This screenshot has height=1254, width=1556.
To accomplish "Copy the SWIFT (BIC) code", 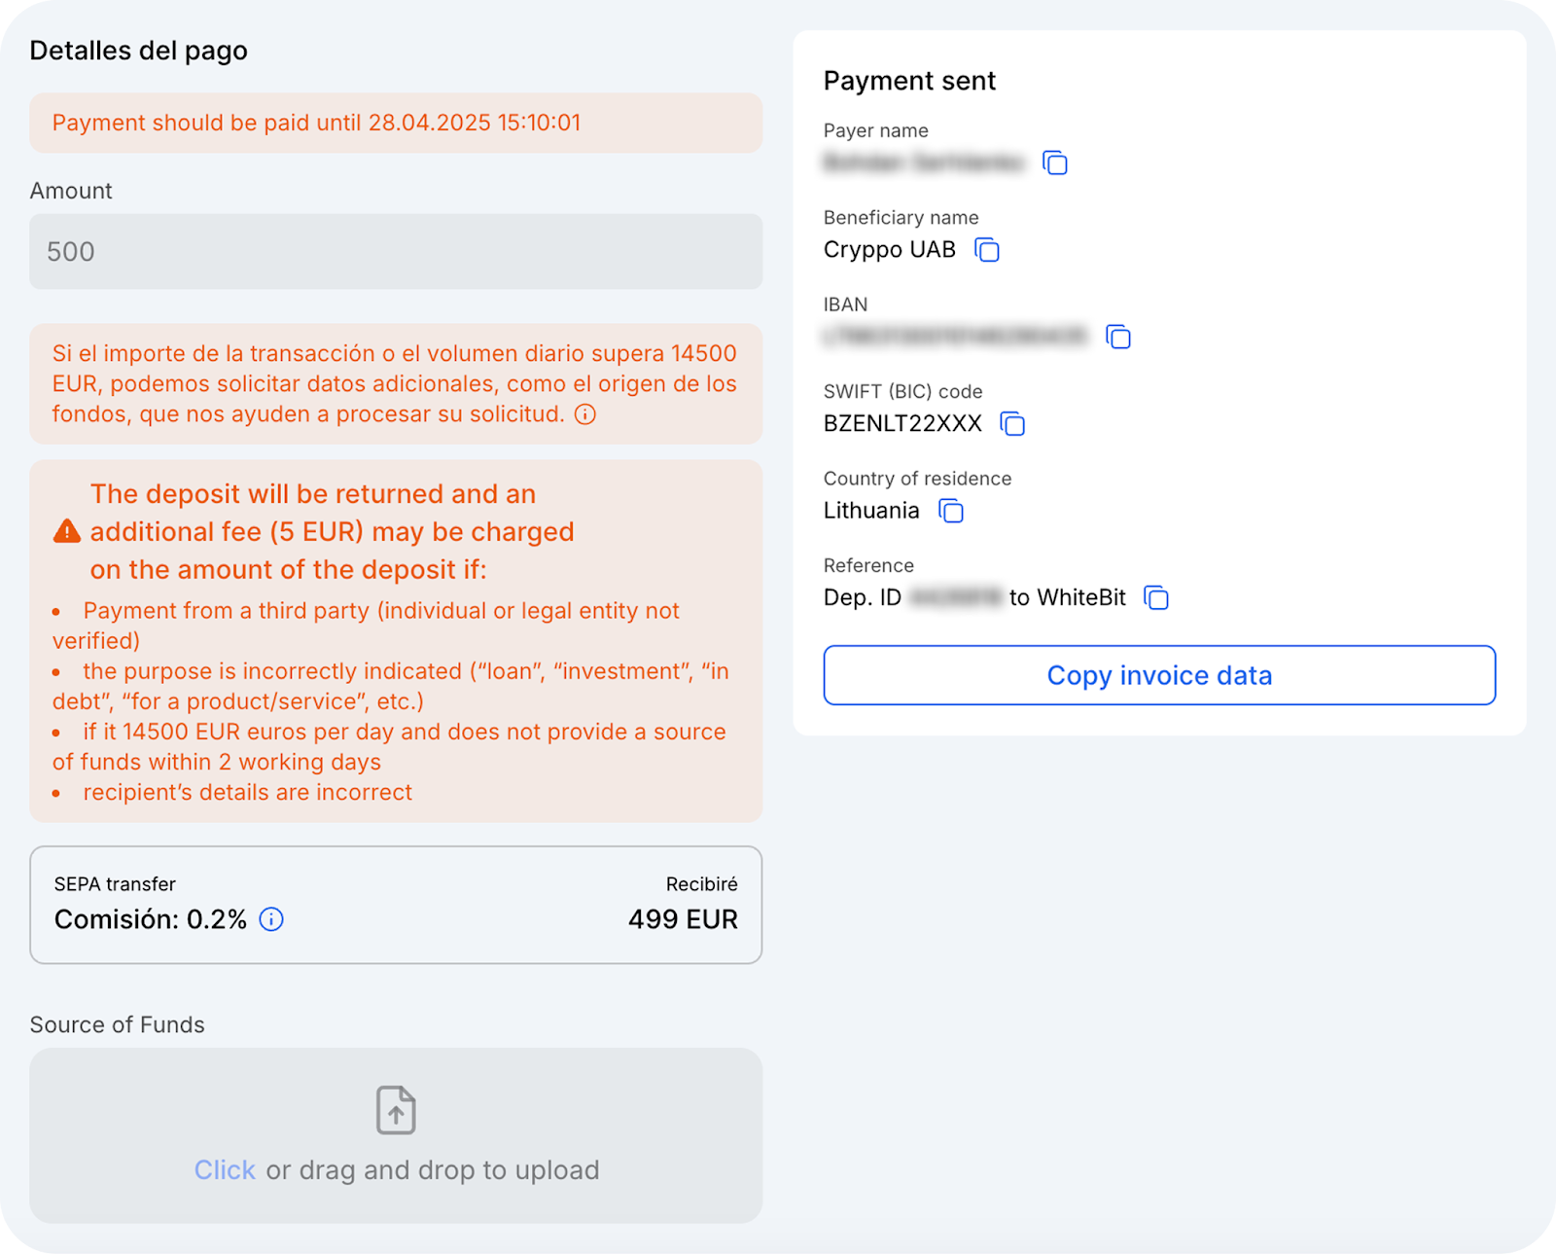I will click(1012, 424).
